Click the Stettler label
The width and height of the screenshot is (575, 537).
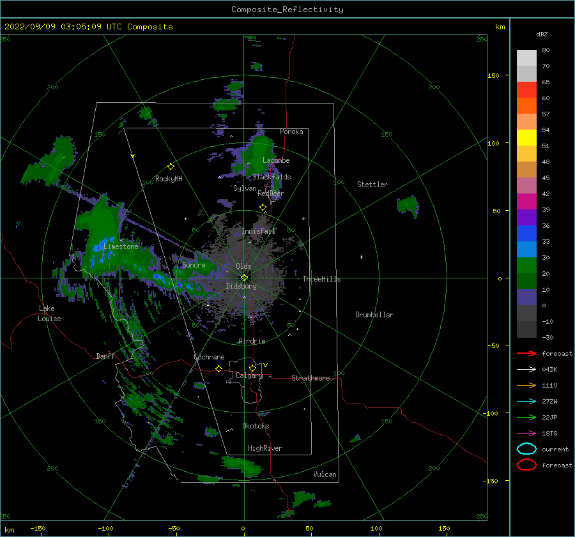pos(372,185)
